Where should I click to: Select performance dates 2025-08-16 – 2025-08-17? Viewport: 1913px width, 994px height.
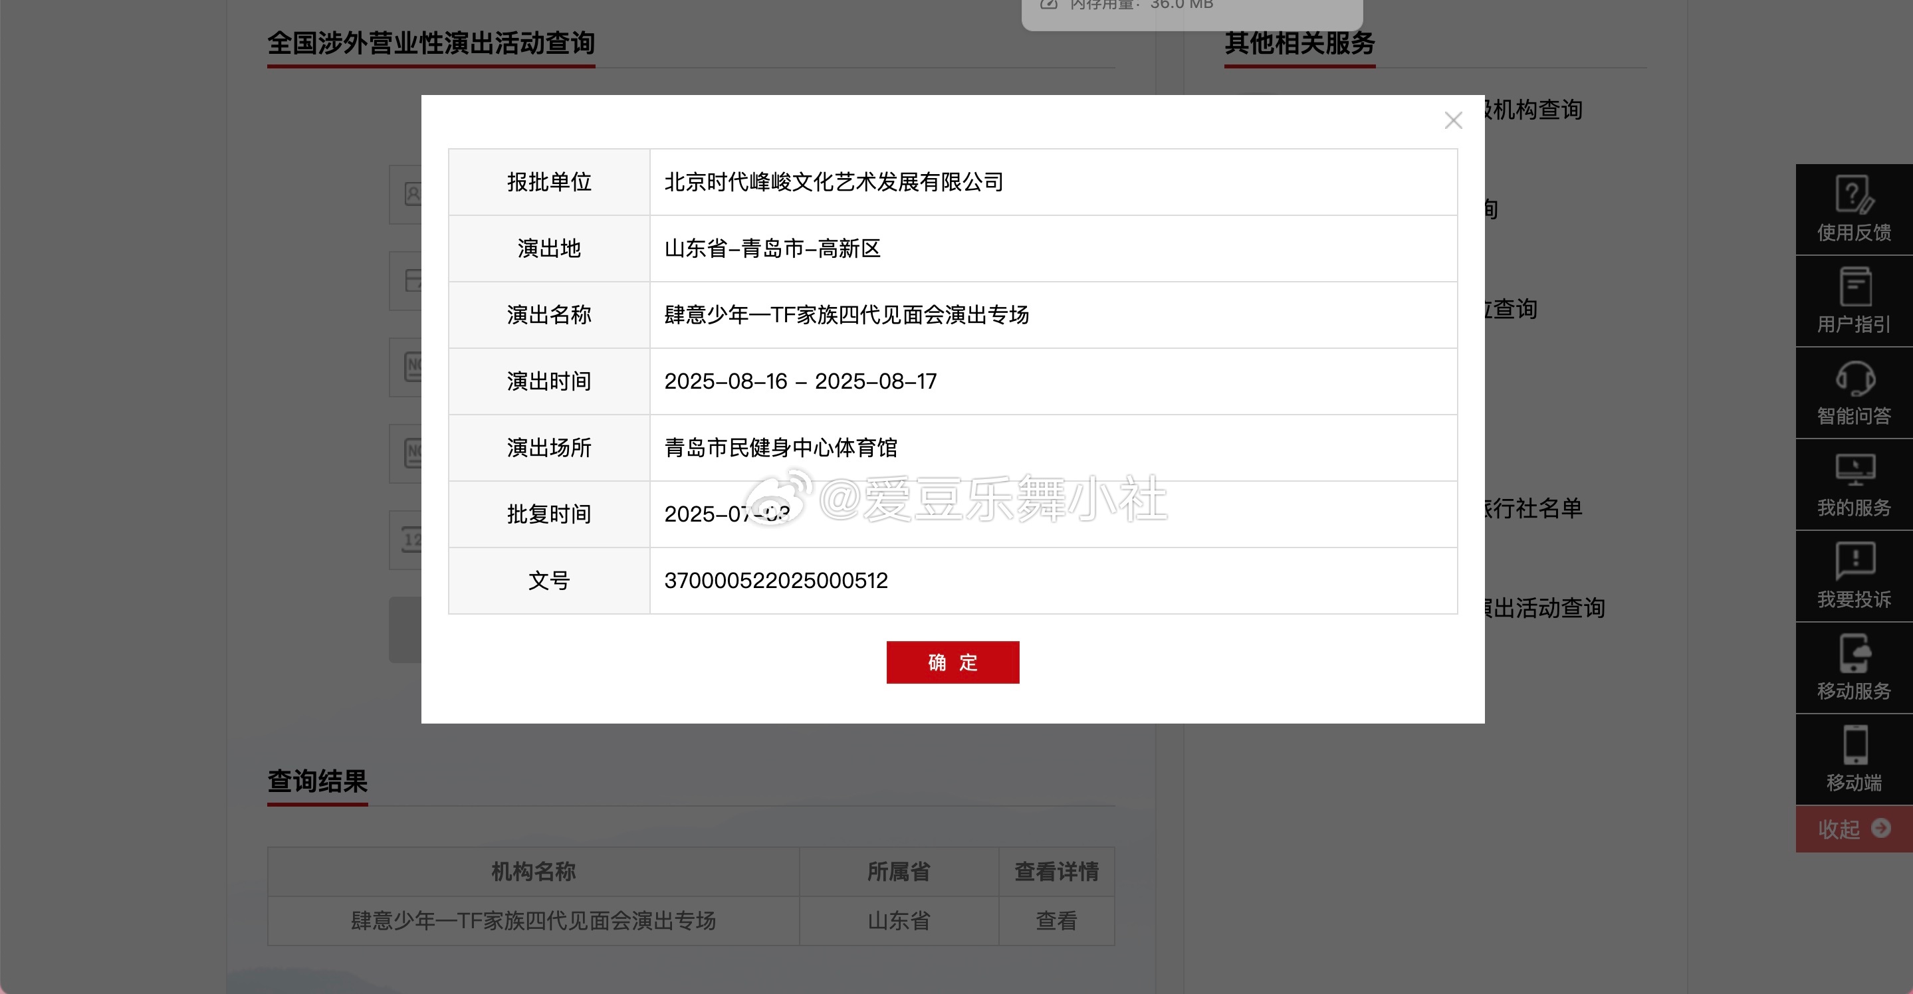tap(800, 381)
